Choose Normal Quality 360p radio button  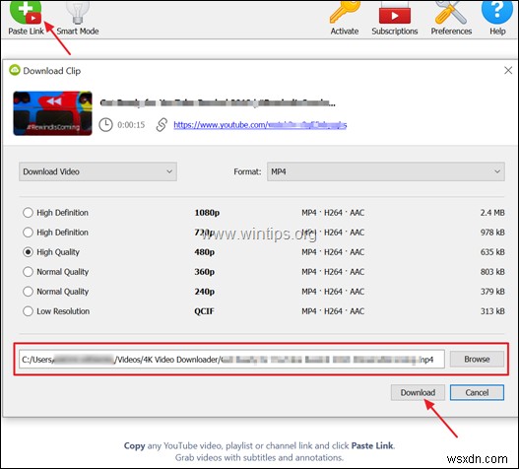[x=28, y=272]
